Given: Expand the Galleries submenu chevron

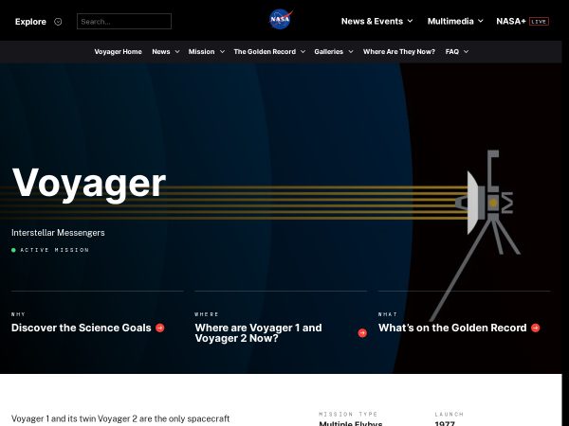Looking at the screenshot, I should 351,52.
